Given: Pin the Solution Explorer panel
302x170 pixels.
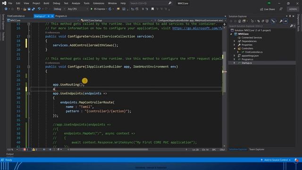Looking at the screenshot, I should (290, 17).
